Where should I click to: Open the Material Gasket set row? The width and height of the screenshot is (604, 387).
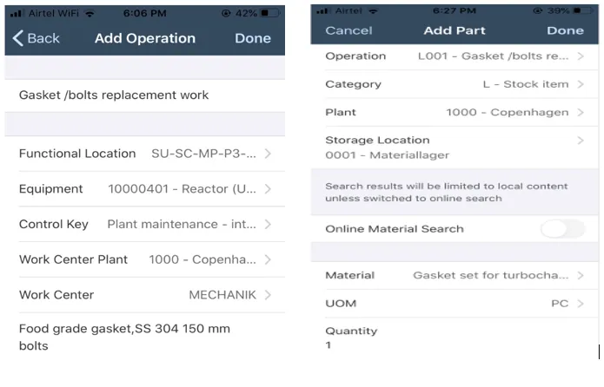click(454, 275)
